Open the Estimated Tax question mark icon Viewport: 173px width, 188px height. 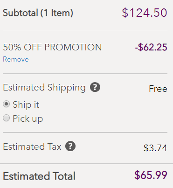70,146
